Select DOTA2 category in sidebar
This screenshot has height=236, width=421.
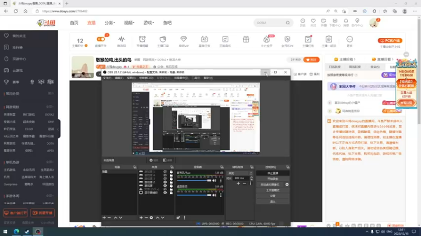[49, 114]
